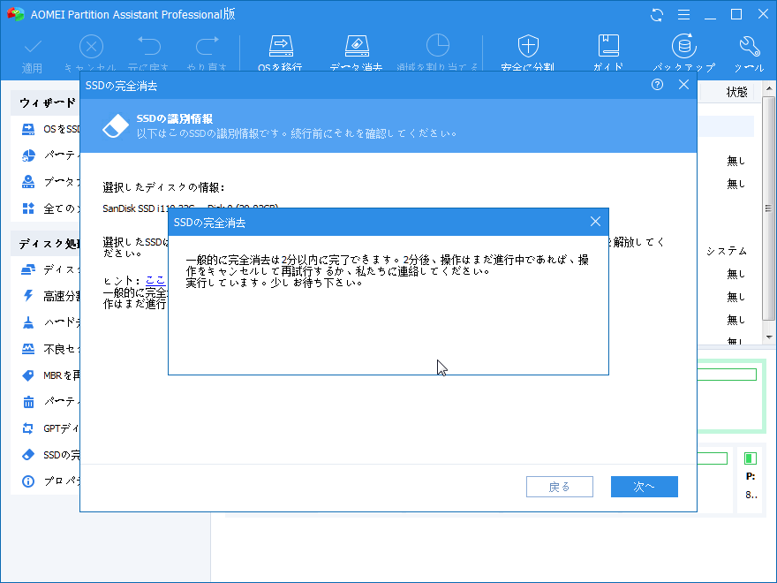
Task: Click the help question mark in SSD dialog
Action: (x=657, y=85)
